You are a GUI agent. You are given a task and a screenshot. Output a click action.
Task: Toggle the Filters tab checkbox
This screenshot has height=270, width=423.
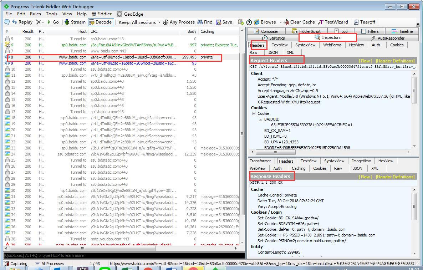[364, 31]
